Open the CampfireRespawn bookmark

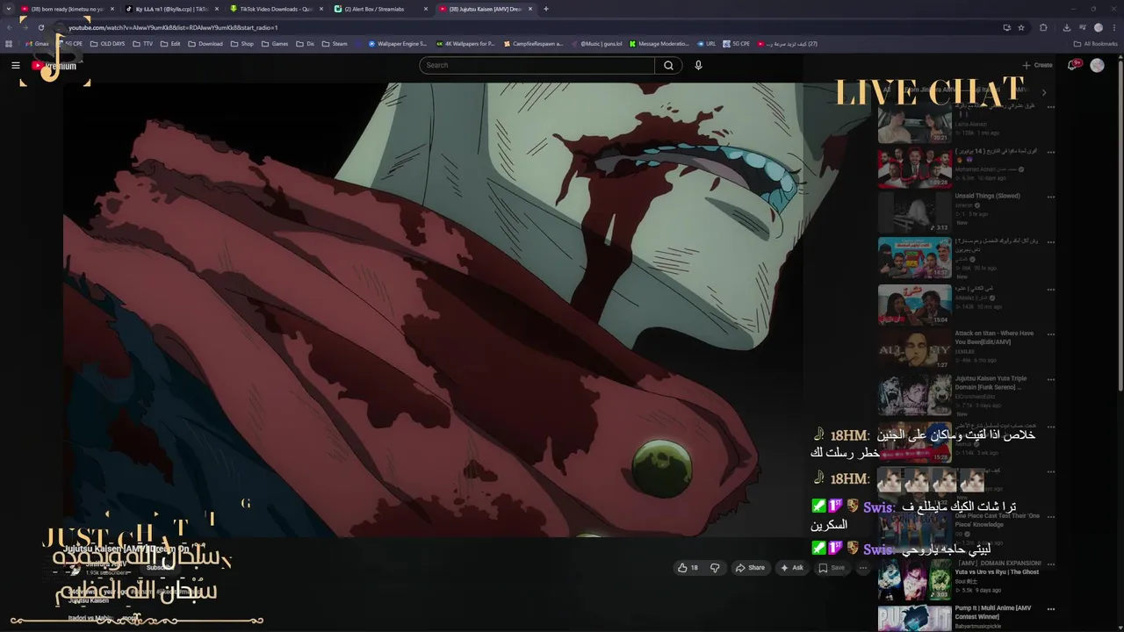tap(533, 44)
